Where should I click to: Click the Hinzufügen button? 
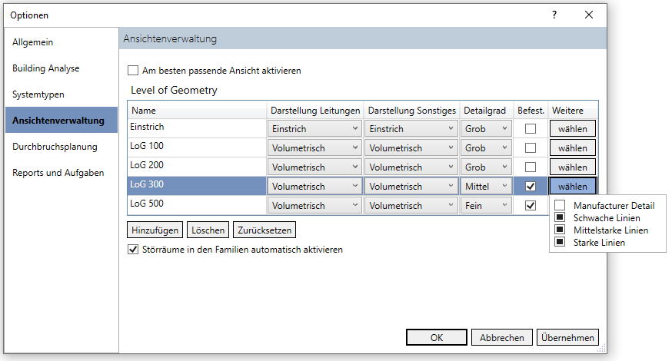pyautogui.click(x=155, y=230)
